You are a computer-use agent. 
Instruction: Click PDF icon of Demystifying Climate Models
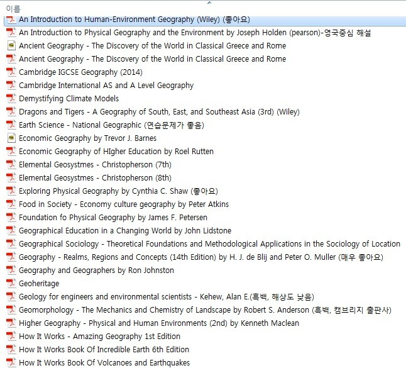coord(11,99)
